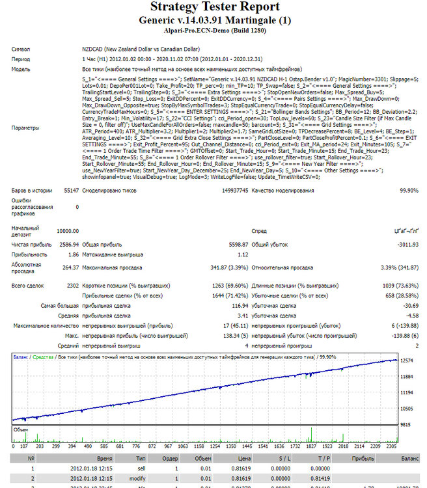
Task: Select the 'sell' type cell in row 1
Action: (x=141, y=468)
